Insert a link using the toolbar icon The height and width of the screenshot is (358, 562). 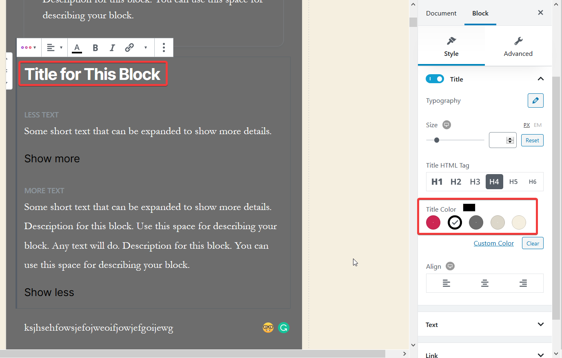129,48
